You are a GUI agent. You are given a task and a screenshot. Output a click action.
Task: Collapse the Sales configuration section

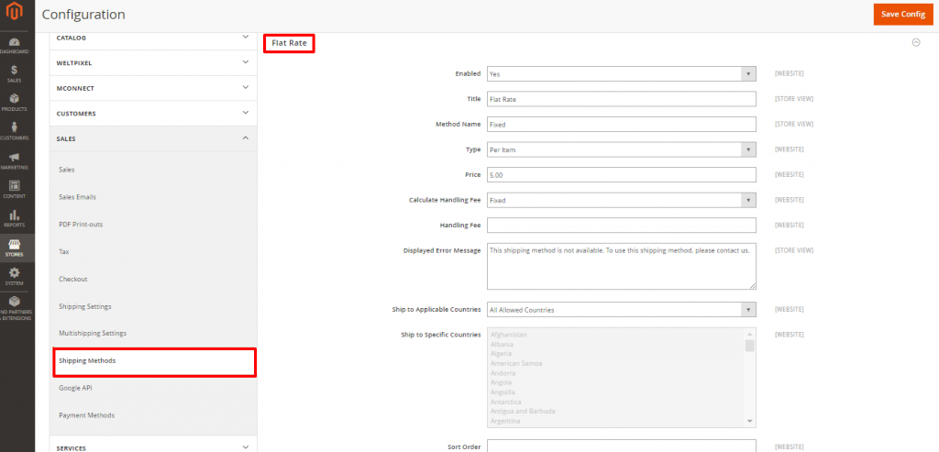coord(152,138)
